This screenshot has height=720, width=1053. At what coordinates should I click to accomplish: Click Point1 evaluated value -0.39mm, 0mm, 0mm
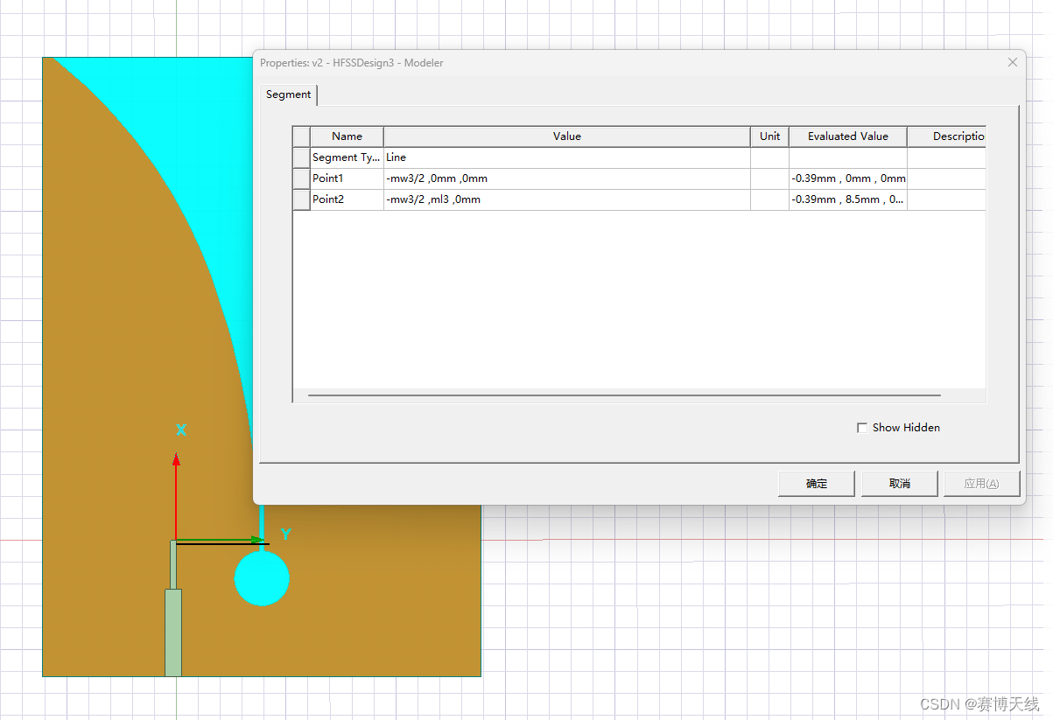(847, 178)
